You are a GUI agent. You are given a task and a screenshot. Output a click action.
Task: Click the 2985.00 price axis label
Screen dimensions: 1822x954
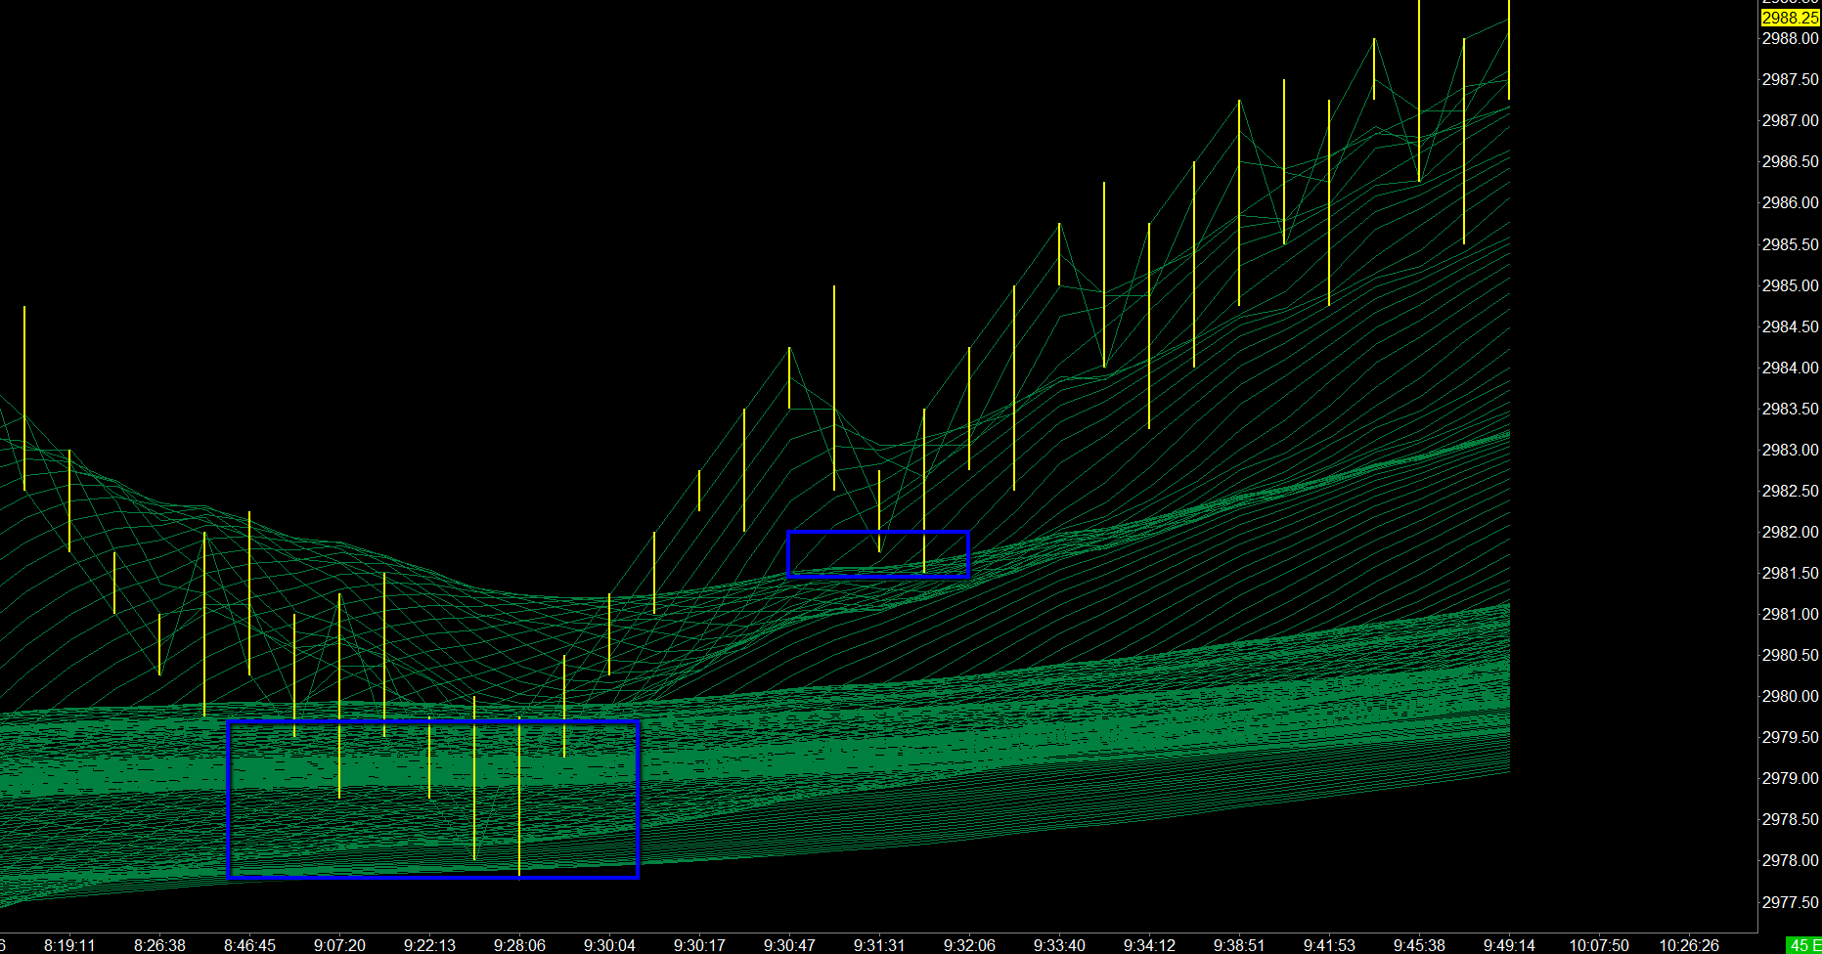[1790, 285]
